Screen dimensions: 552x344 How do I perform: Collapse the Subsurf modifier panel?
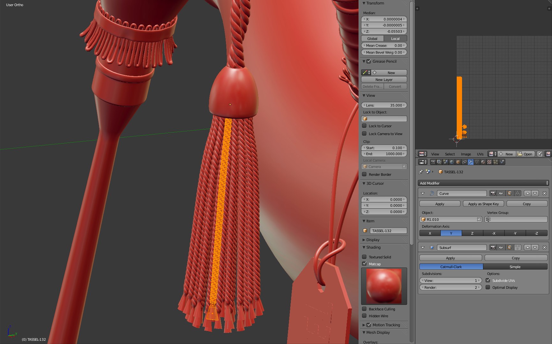click(423, 247)
